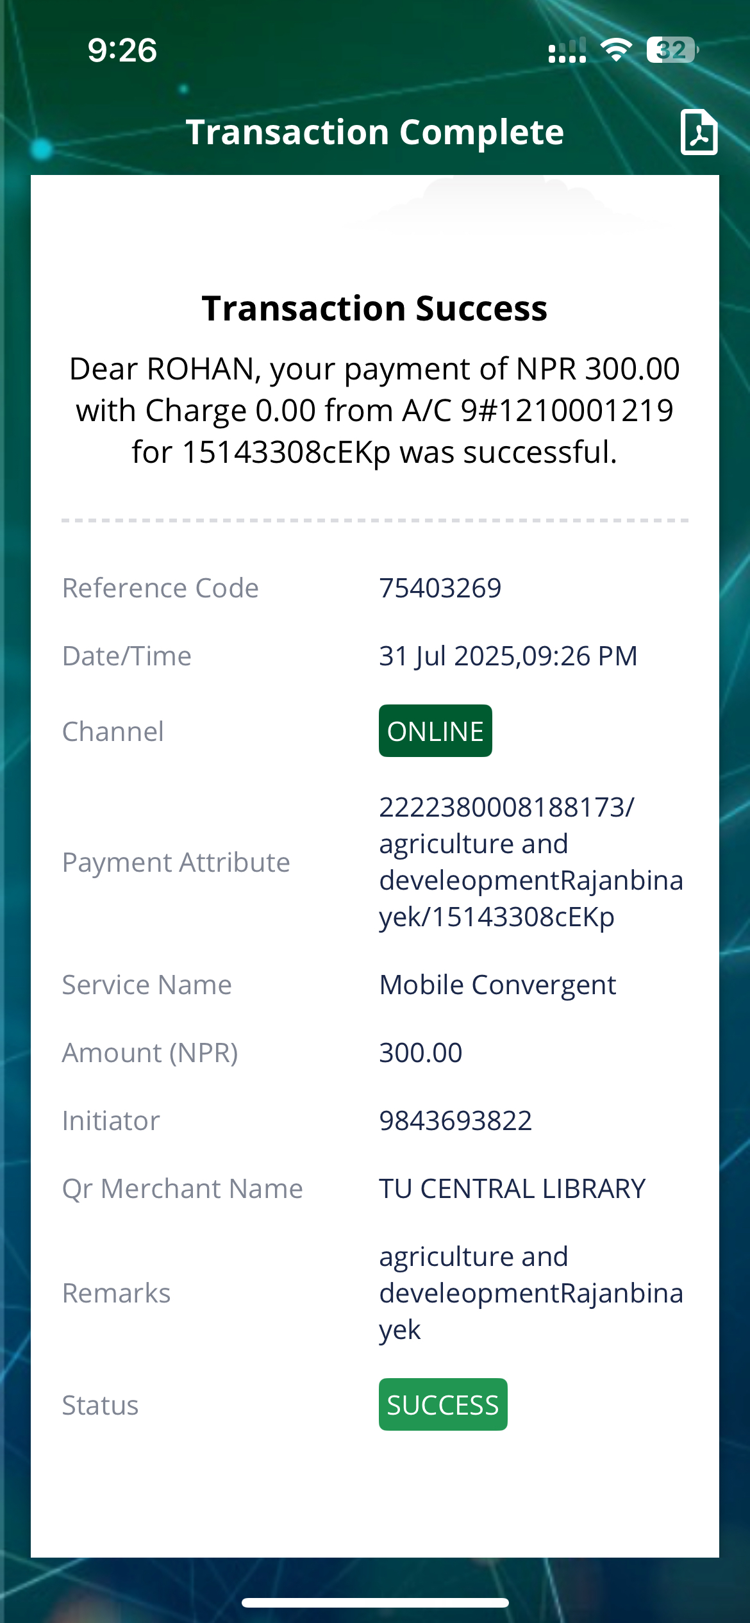Tap the Wi-Fi status icon
750x1623 pixels.
coord(615,50)
